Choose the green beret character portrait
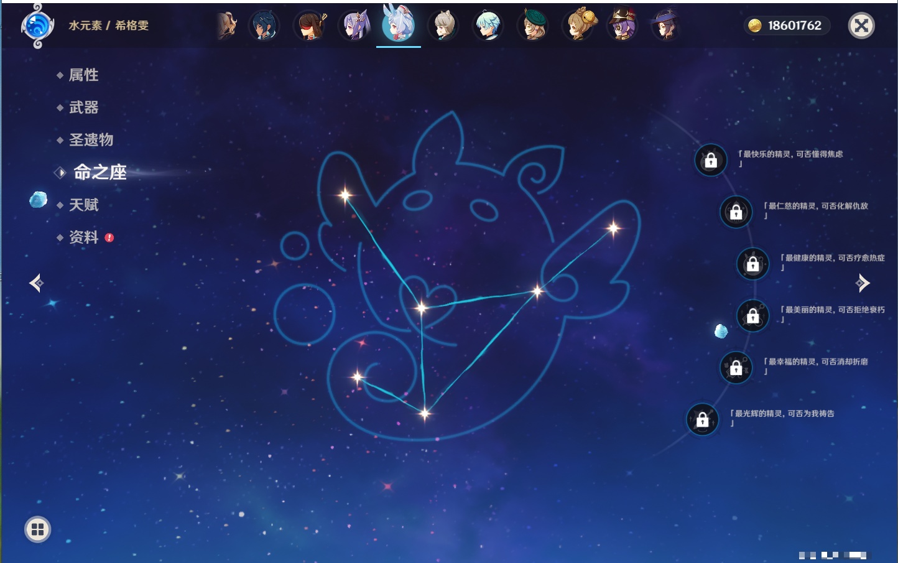The height and width of the screenshot is (563, 898). pyautogui.click(x=533, y=26)
